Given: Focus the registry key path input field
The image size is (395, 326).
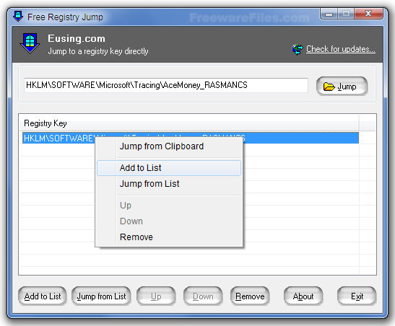Looking at the screenshot, I should click(166, 85).
